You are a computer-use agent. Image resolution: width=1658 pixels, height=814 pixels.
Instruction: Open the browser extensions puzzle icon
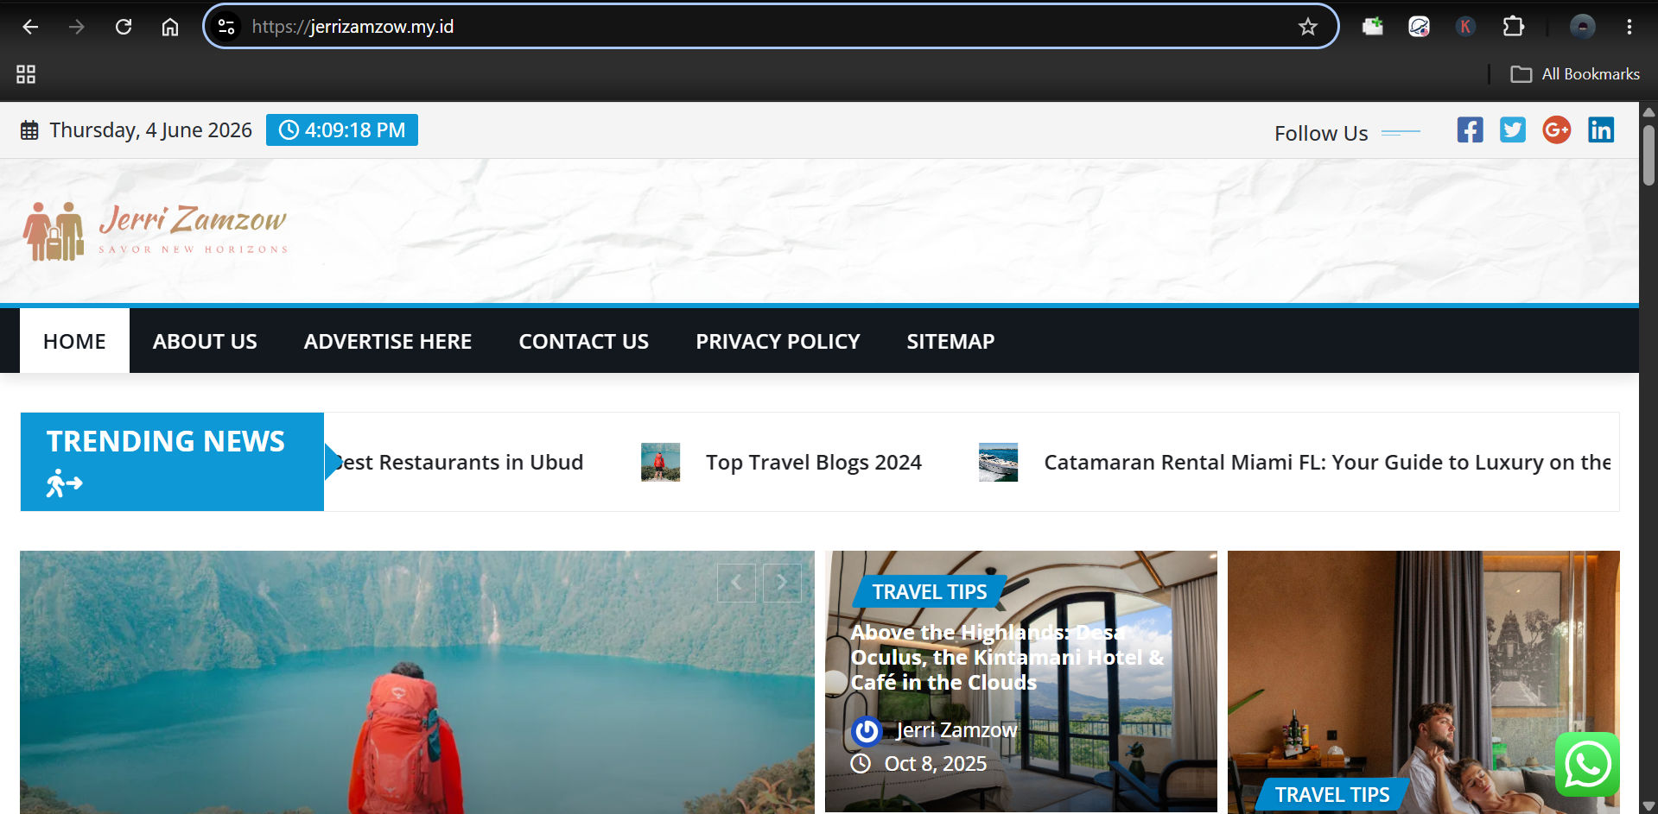click(1513, 27)
